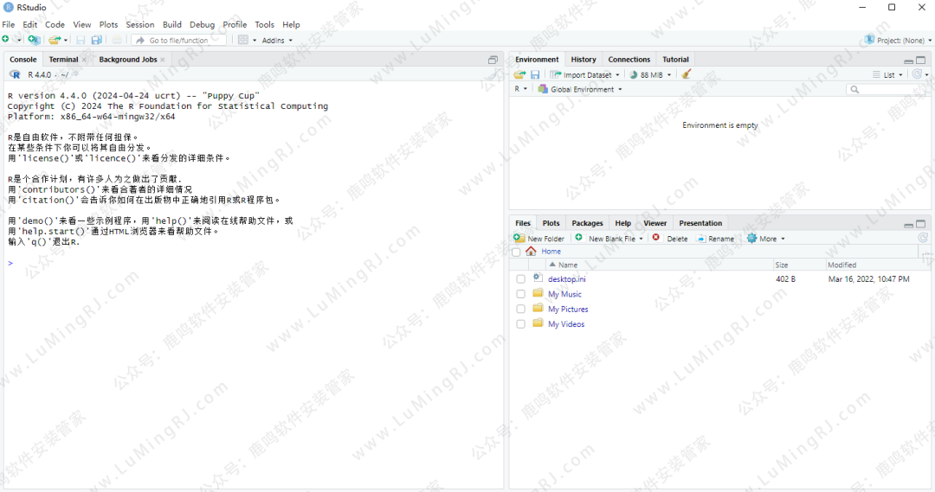
Task: Click the Open file folder icon
Action: coord(55,40)
